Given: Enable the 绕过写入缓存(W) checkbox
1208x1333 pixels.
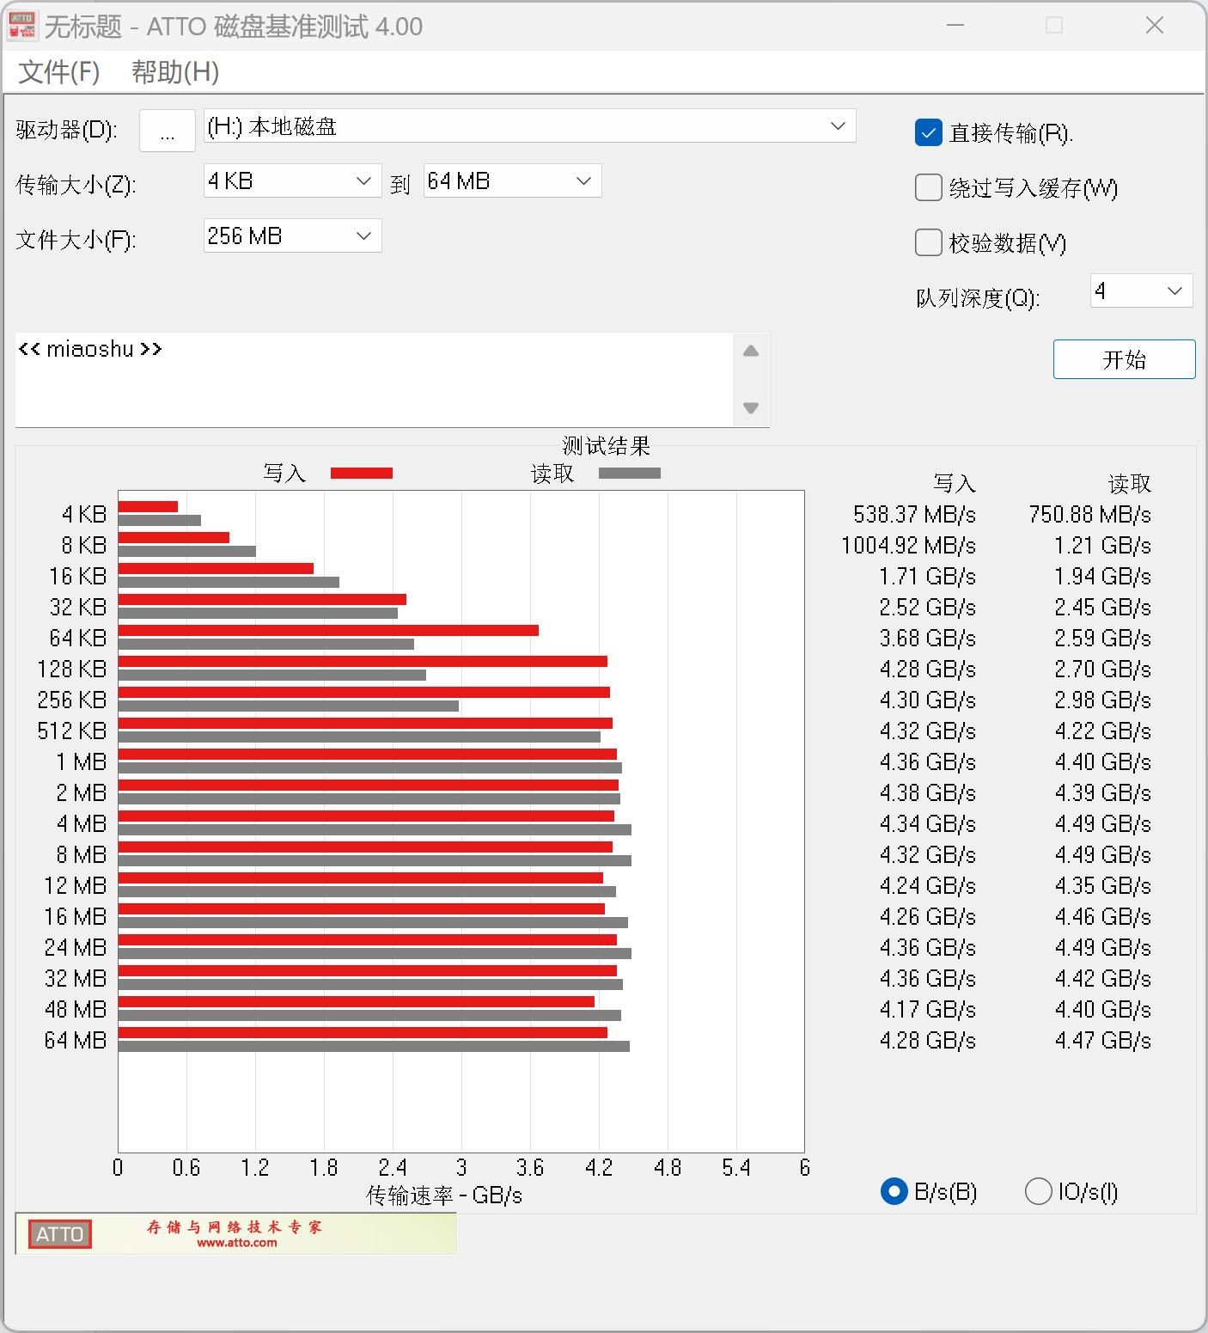Looking at the screenshot, I should pos(928,187).
